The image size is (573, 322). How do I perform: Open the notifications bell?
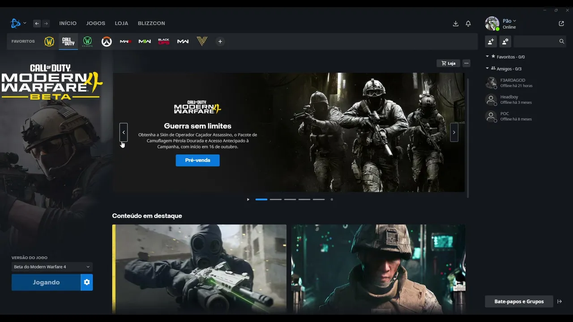coord(468,24)
